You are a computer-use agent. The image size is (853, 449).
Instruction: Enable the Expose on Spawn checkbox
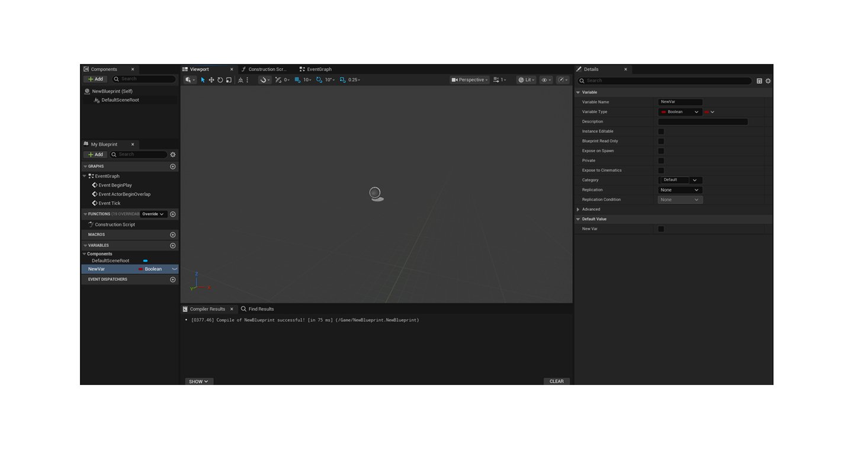[661, 151]
